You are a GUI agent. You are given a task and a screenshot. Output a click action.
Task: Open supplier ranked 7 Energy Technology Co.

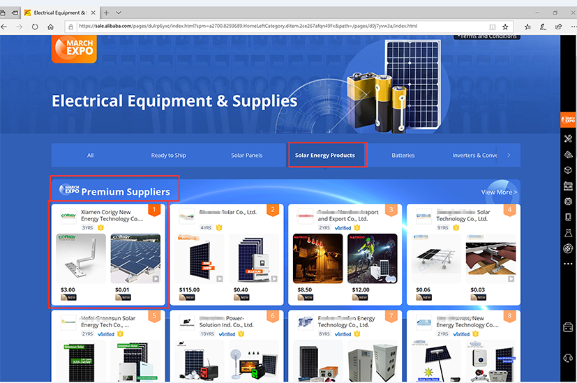coord(346,322)
